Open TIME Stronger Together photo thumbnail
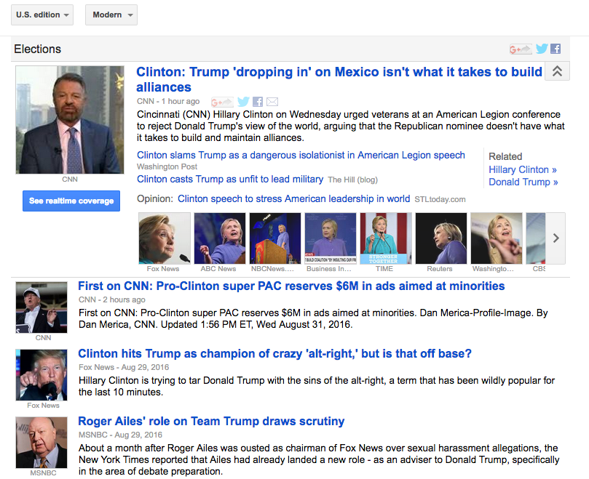 coord(386,238)
